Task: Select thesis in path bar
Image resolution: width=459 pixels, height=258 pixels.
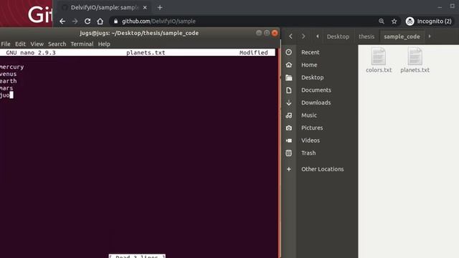Action: [x=366, y=37]
